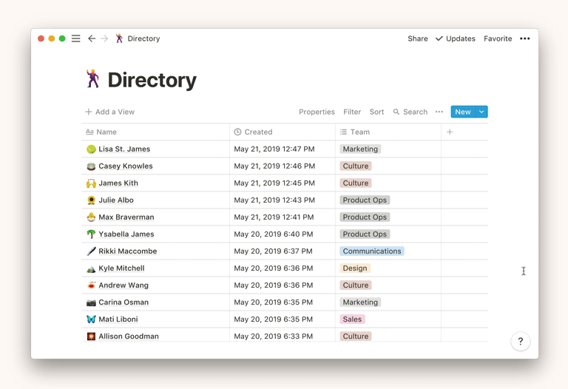This screenshot has height=389, width=568.
Task: Open the Name column header menu
Action: point(106,132)
